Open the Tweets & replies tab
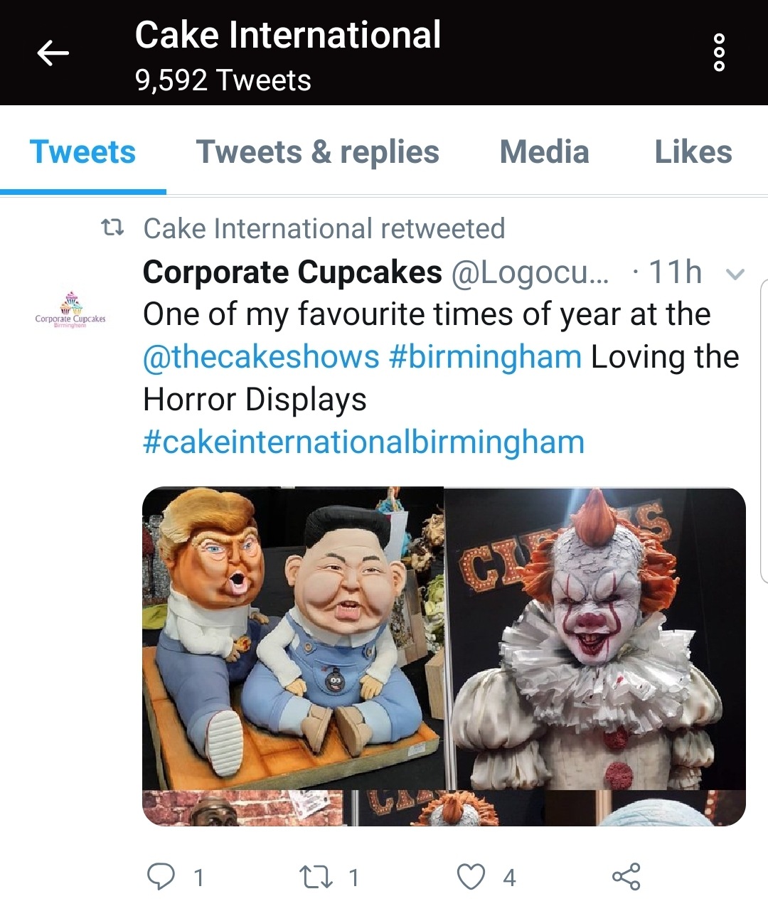 [x=317, y=152]
